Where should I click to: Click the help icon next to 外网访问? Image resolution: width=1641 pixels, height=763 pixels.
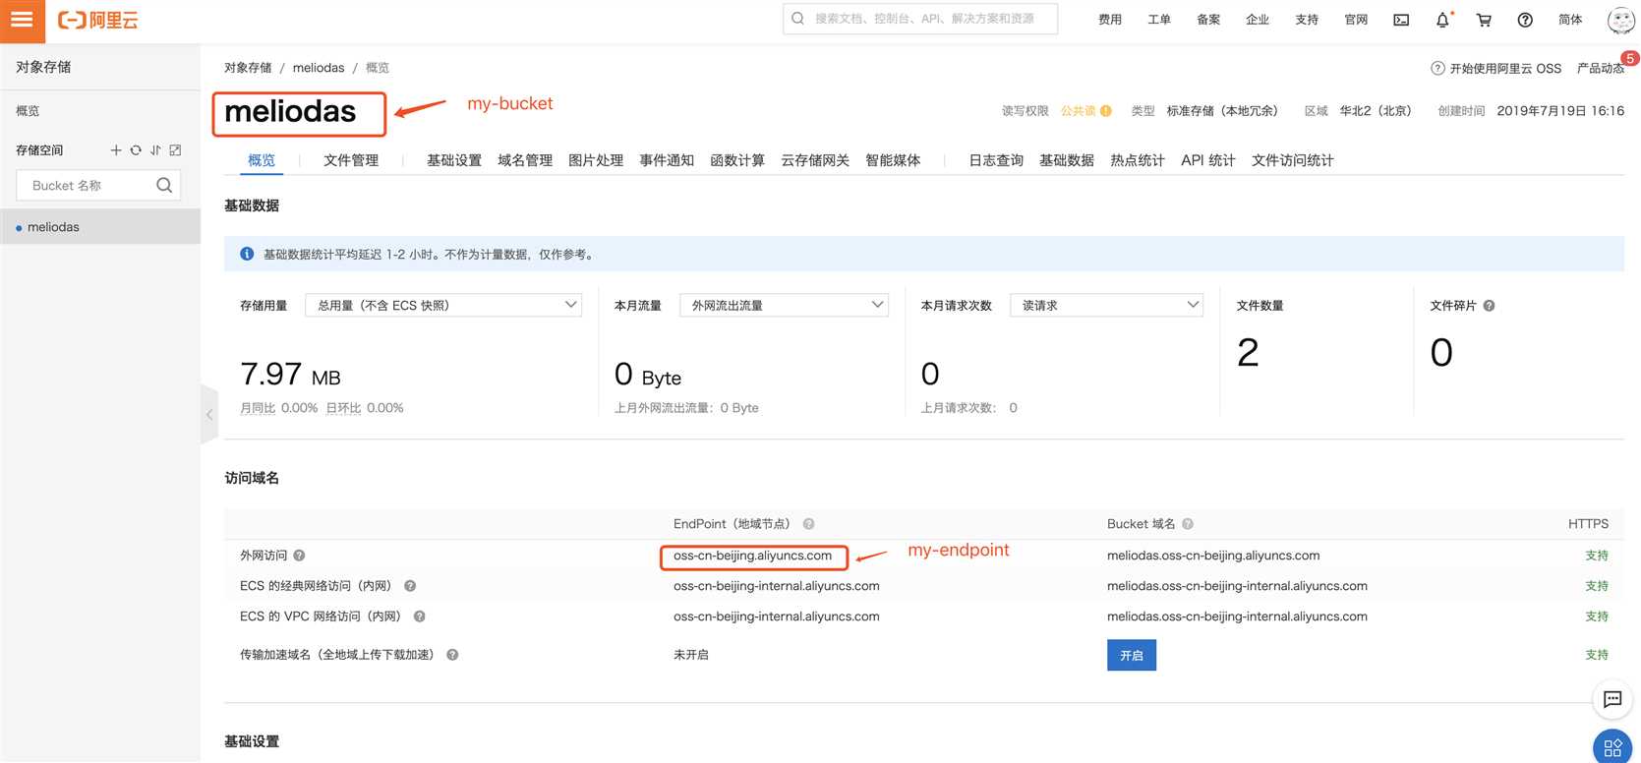299,556
